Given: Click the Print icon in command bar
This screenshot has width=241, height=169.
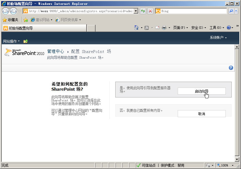Looking at the screenshot, I should [164, 28].
